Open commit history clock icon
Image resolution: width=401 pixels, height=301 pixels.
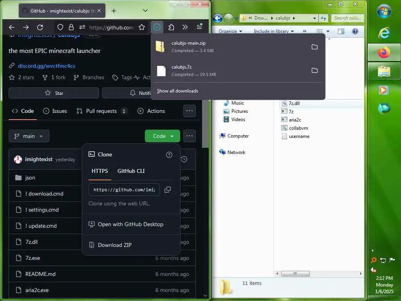coord(184,159)
